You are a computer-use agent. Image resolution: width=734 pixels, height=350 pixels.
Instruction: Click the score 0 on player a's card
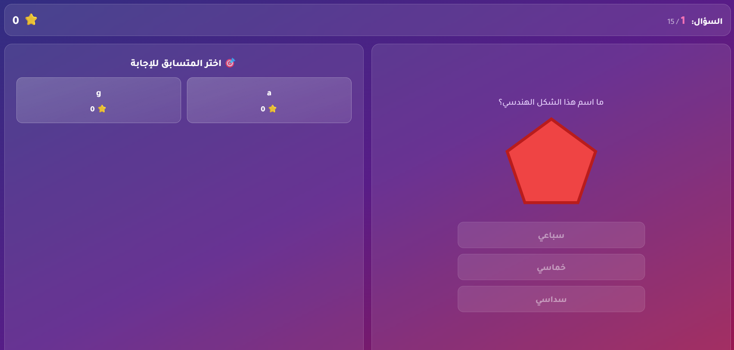coord(263,109)
